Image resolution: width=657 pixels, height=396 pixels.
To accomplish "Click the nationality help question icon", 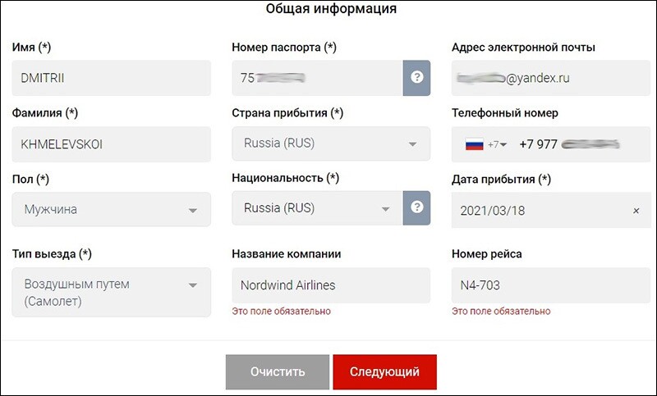I will coord(416,208).
